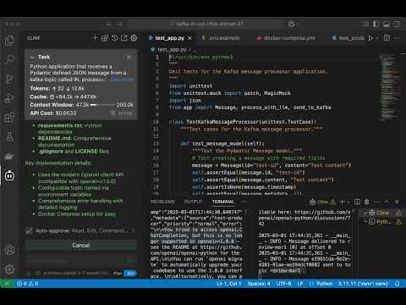The width and height of the screenshot is (406, 305).
Task: Click the Context Window progress bar
Action: tap(103, 105)
